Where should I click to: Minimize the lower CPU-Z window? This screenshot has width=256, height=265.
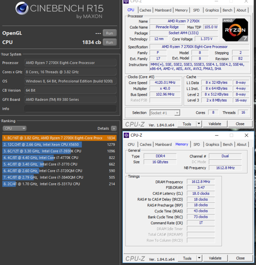click(x=217, y=135)
